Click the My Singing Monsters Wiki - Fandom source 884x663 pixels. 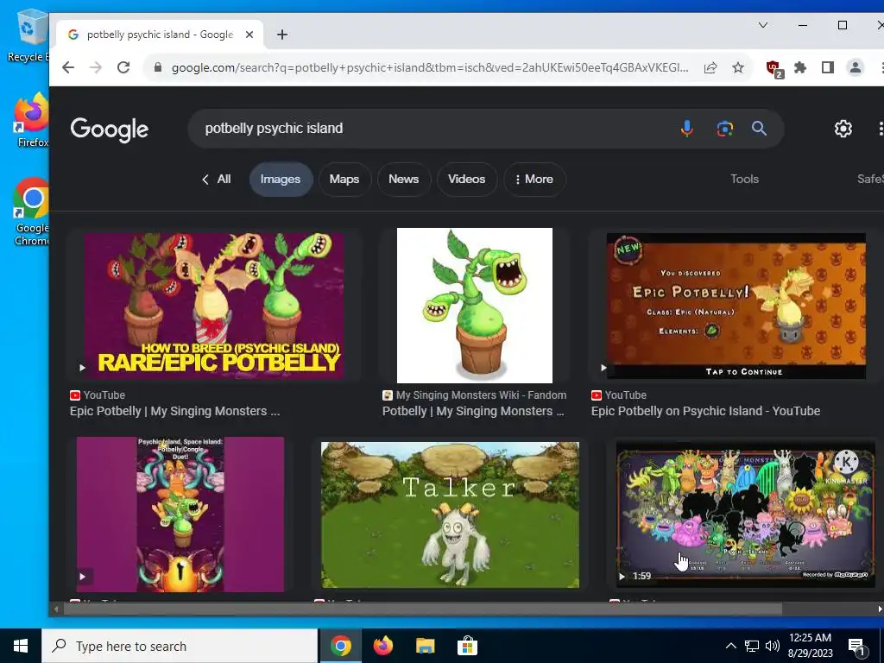pyautogui.click(x=474, y=395)
